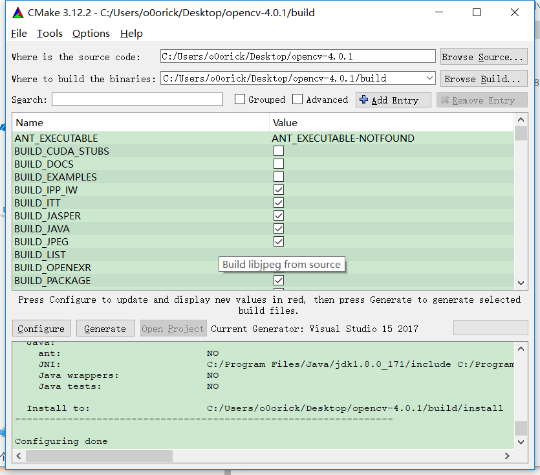The image size is (540, 475).
Task: Uncheck the BUILD_ITT checkbox
Action: point(279,203)
